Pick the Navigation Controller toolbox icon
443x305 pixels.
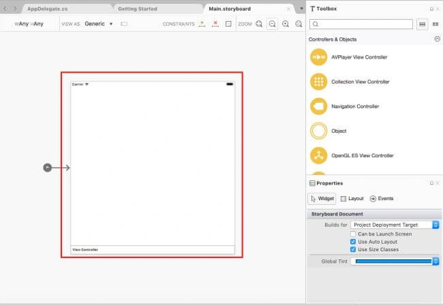point(318,106)
